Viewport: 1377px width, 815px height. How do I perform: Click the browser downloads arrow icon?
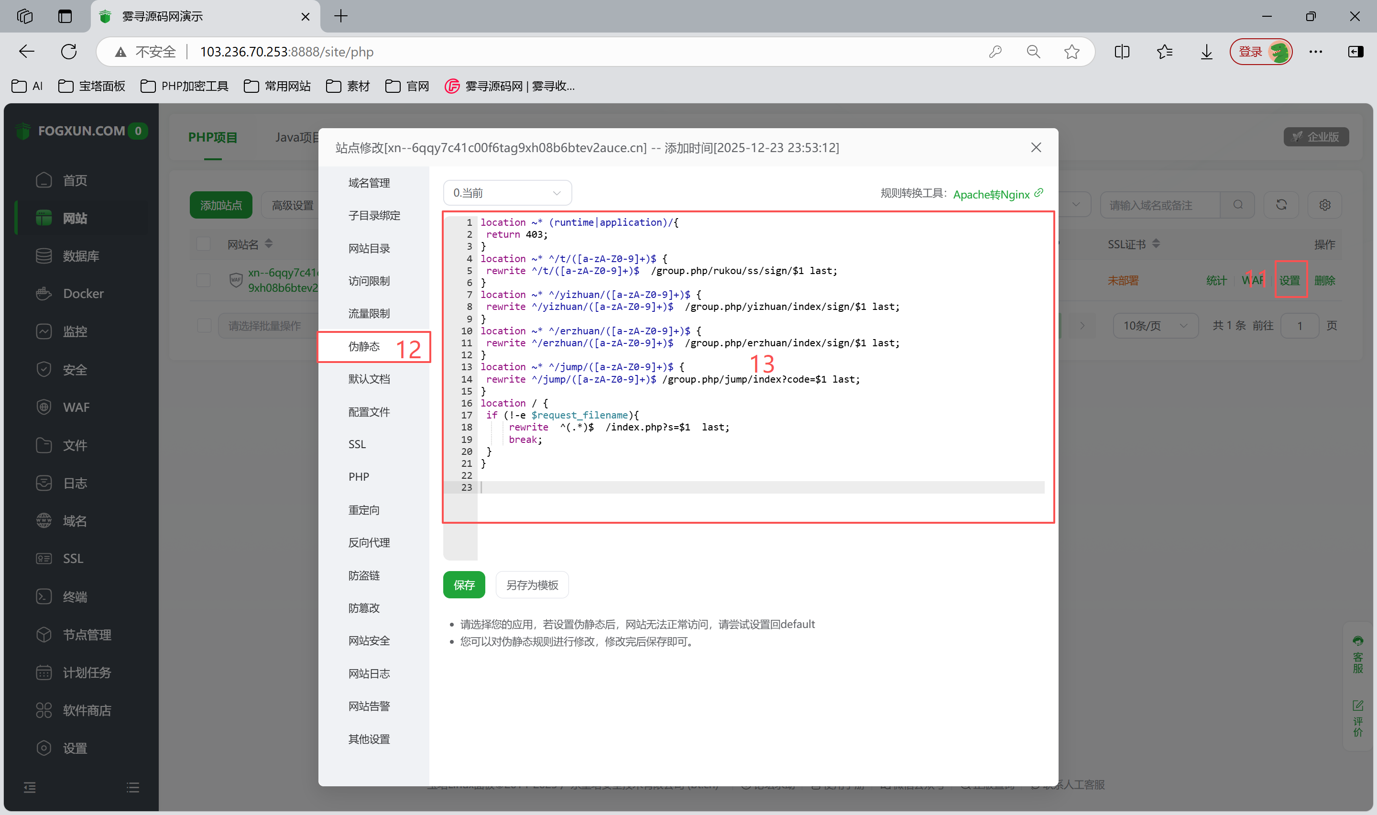1206,52
